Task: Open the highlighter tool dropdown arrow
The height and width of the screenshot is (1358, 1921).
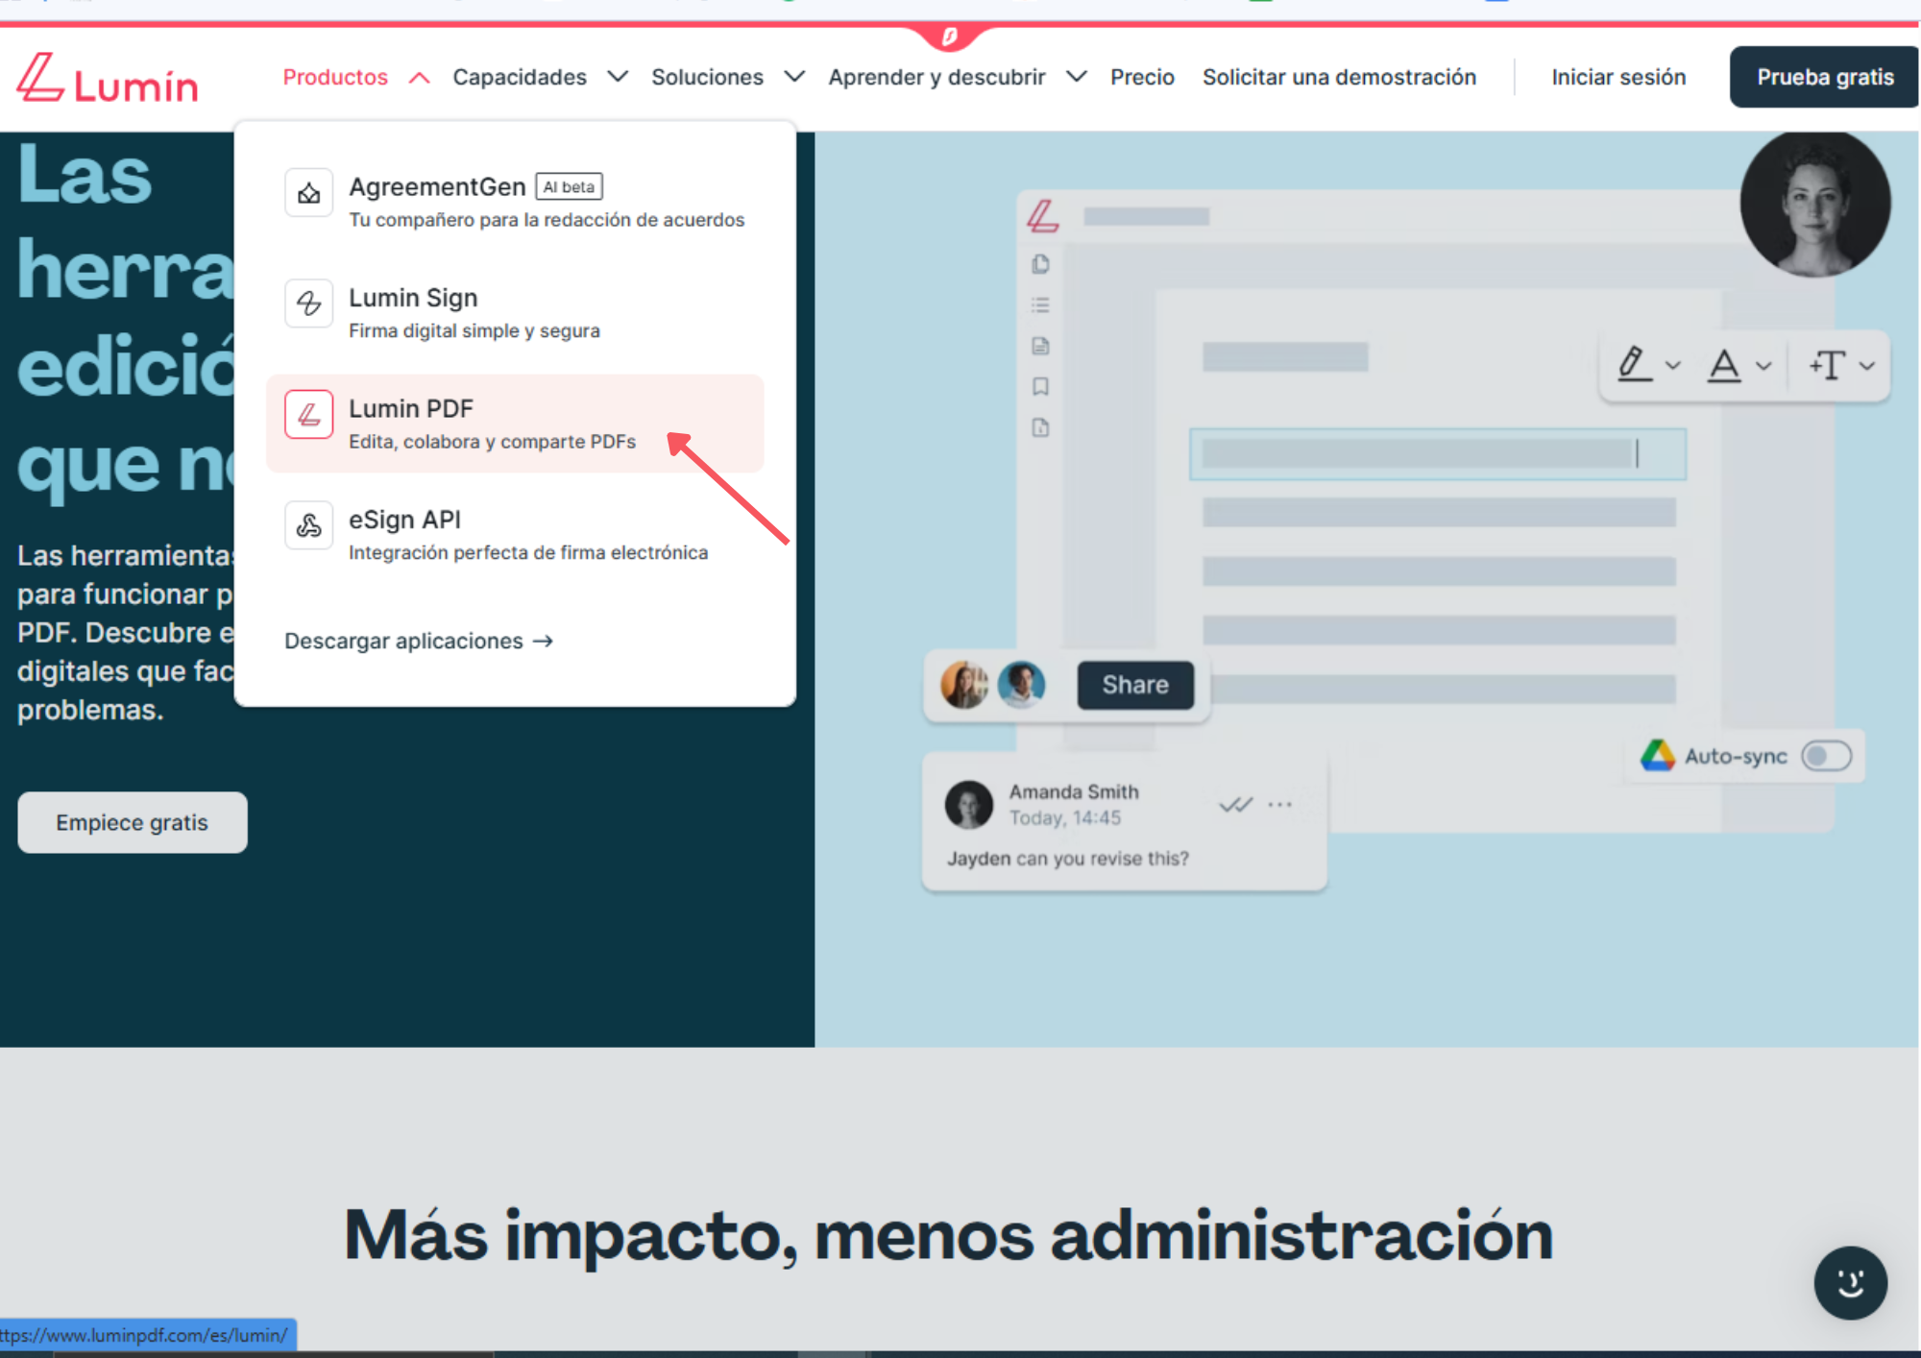Action: pyautogui.click(x=1672, y=366)
